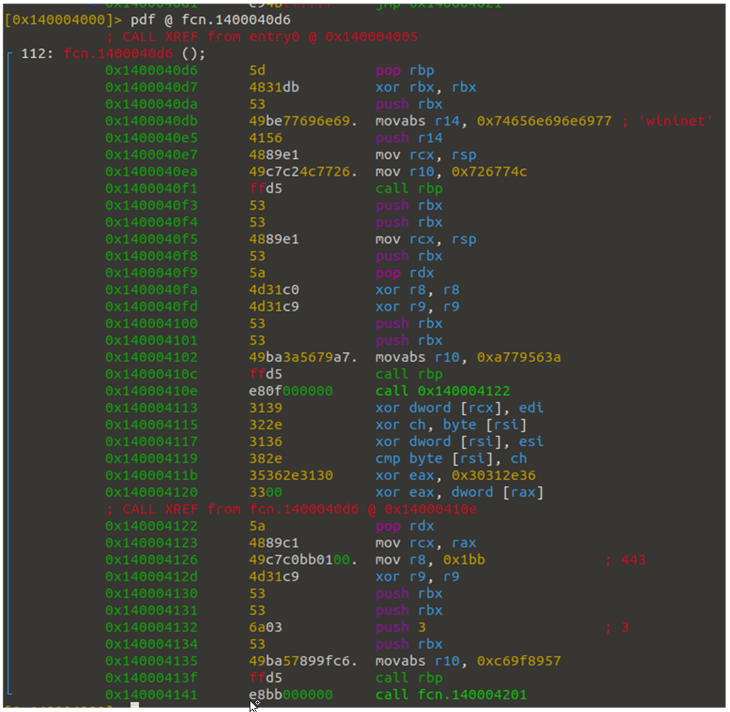The width and height of the screenshot is (730, 712).
Task: Click the 'xor rbx, rbx' instruction
Action: coord(426,87)
